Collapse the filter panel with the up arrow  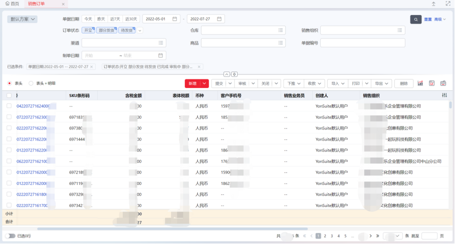click(226, 74)
